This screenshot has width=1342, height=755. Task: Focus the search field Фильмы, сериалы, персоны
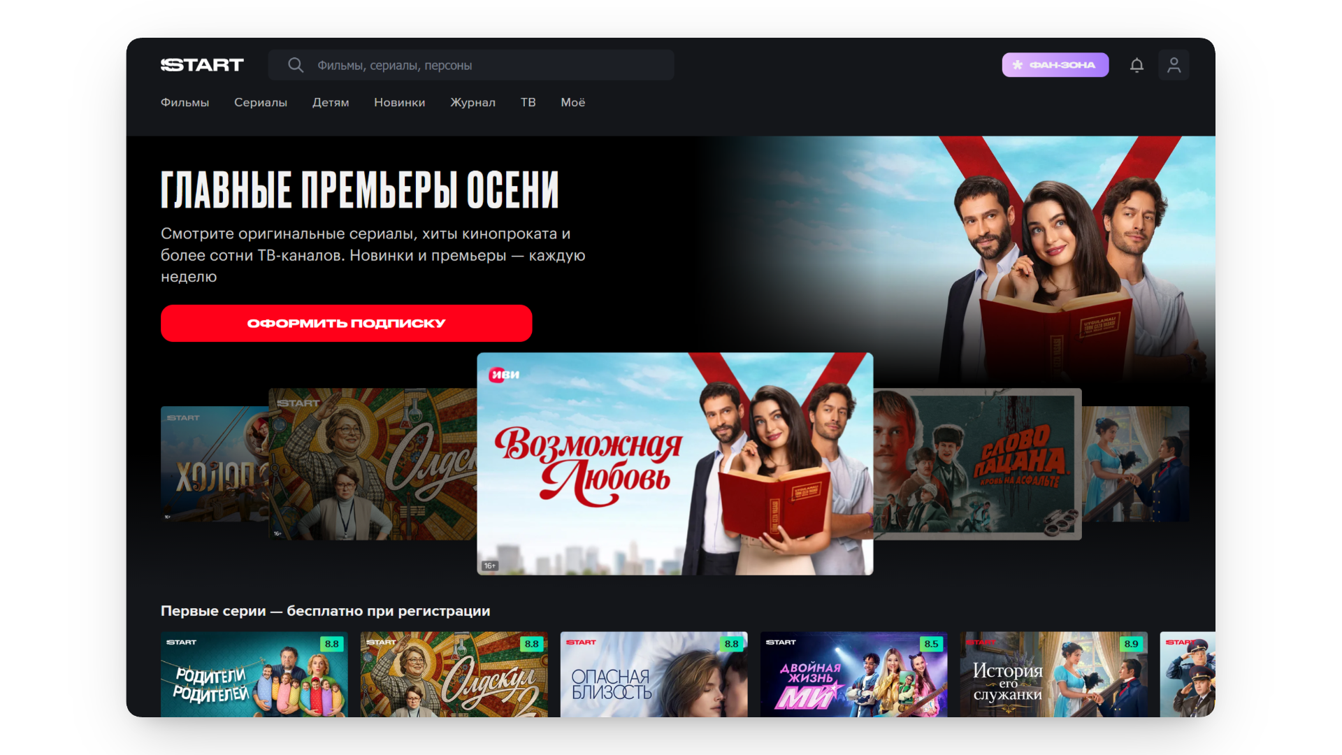click(x=471, y=65)
